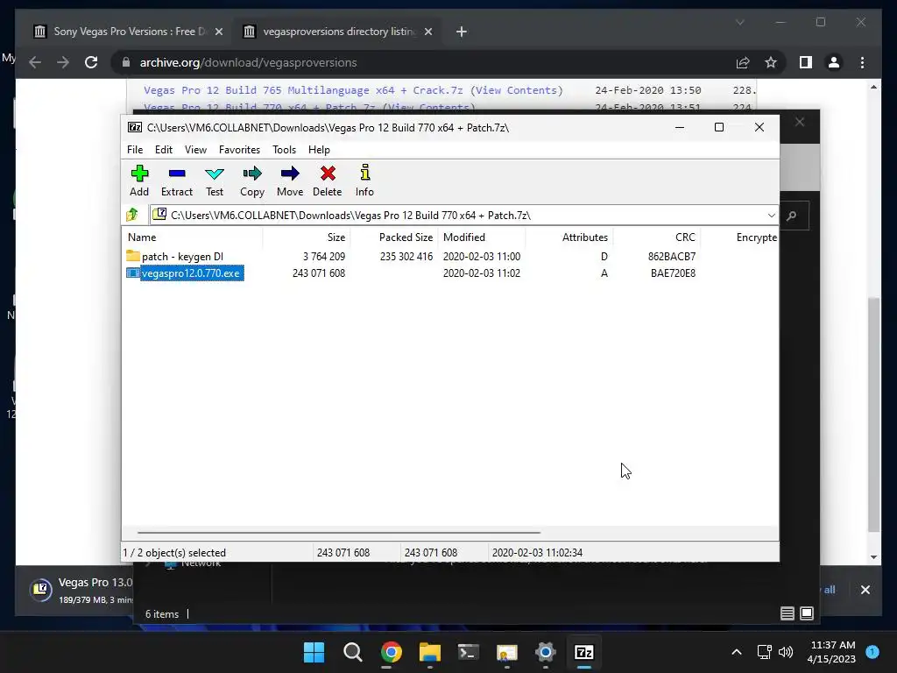
Task: Expand the 7-Zip path dropdown arrow
Action: click(771, 216)
